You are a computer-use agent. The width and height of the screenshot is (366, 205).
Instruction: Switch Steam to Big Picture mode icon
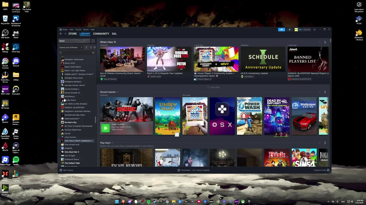coord(315,29)
